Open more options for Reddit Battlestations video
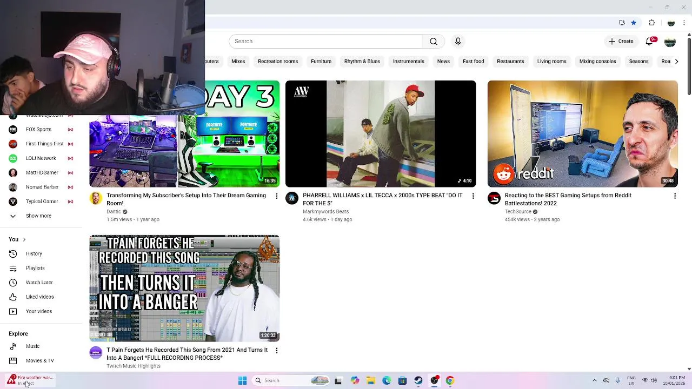Screen dimensions: 692x389 (x=675, y=196)
